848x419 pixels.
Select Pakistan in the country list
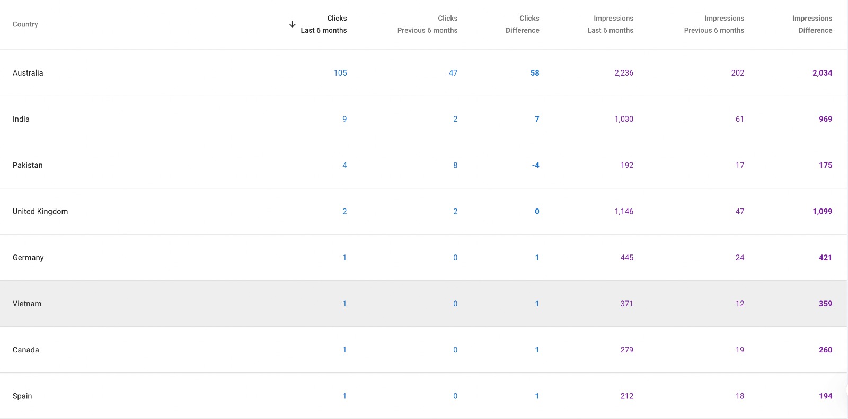28,165
